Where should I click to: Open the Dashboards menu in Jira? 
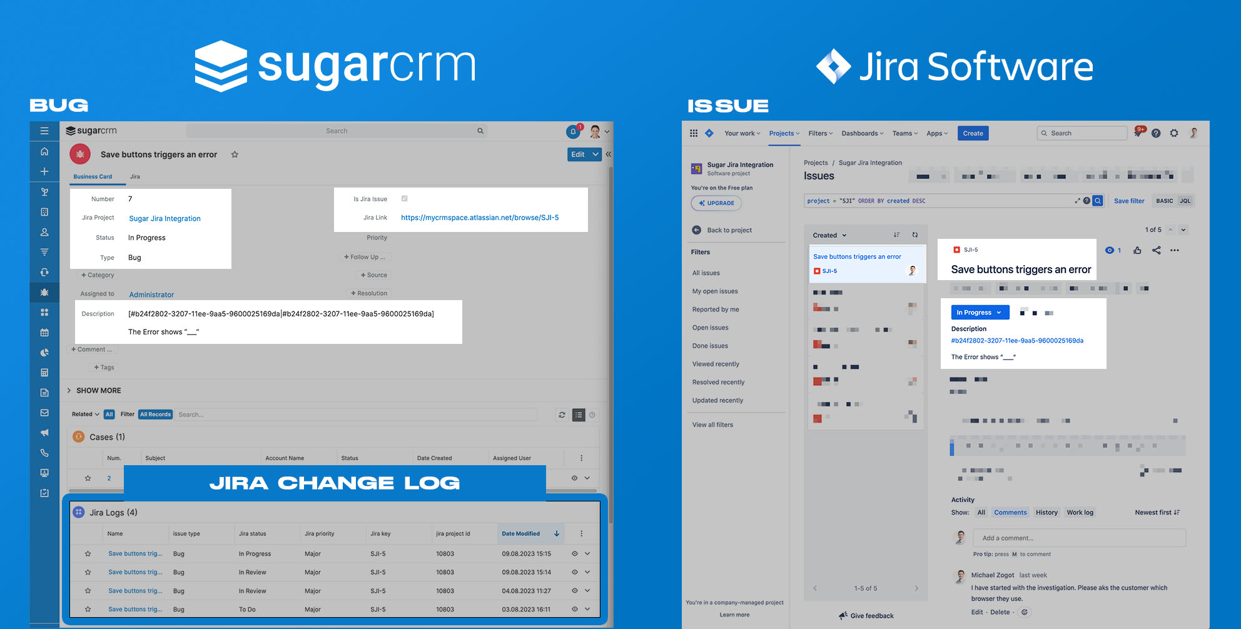click(x=863, y=133)
